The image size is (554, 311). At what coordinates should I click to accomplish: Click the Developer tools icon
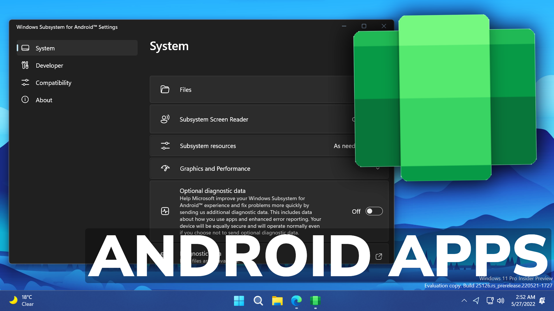[x=25, y=65]
